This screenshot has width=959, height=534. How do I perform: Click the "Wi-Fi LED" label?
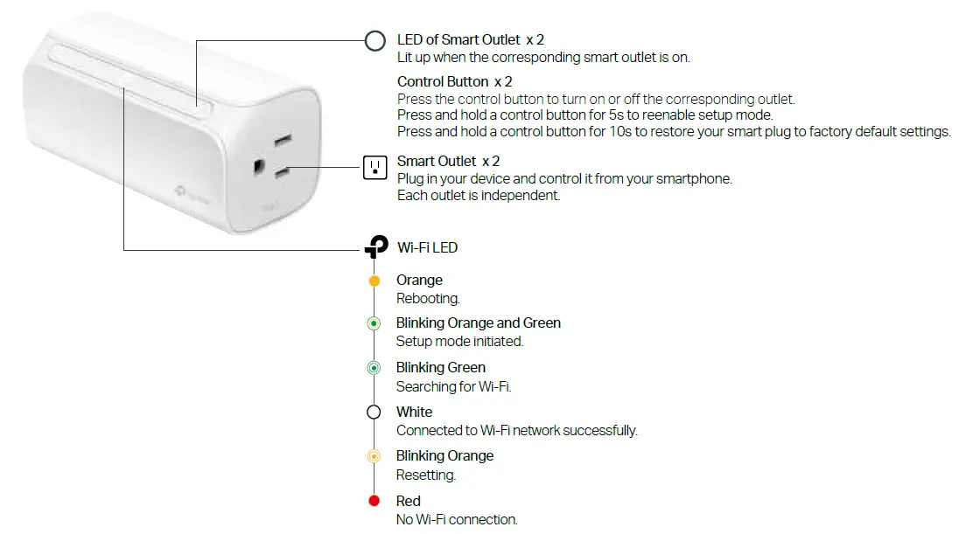427,247
